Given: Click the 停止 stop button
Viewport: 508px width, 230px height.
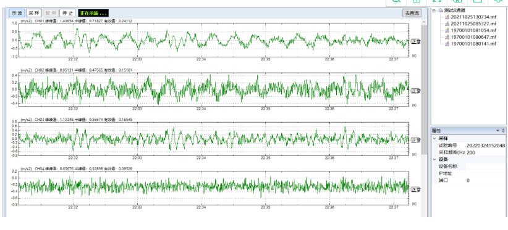Looking at the screenshot, I should pyautogui.click(x=67, y=13).
